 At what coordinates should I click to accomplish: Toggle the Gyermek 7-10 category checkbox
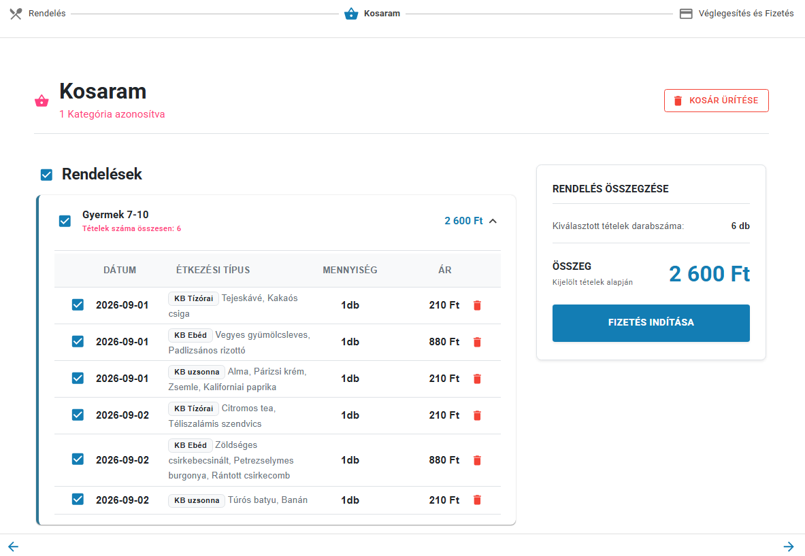click(x=65, y=221)
